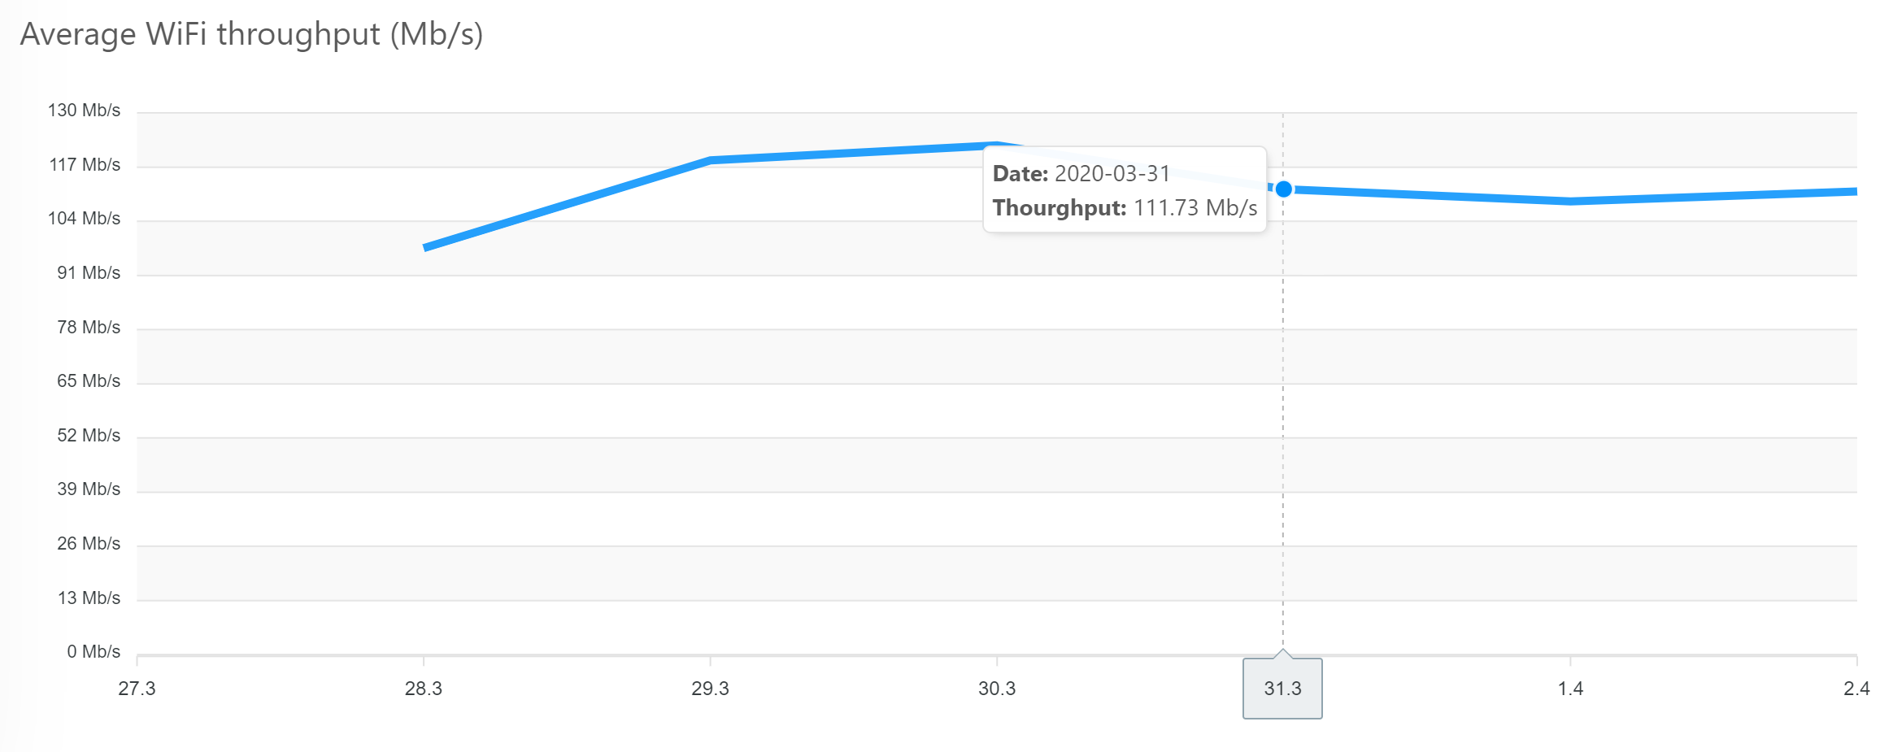The height and width of the screenshot is (752, 1893).
Task: Click the line's peak point above 30.3
Action: click(x=997, y=146)
